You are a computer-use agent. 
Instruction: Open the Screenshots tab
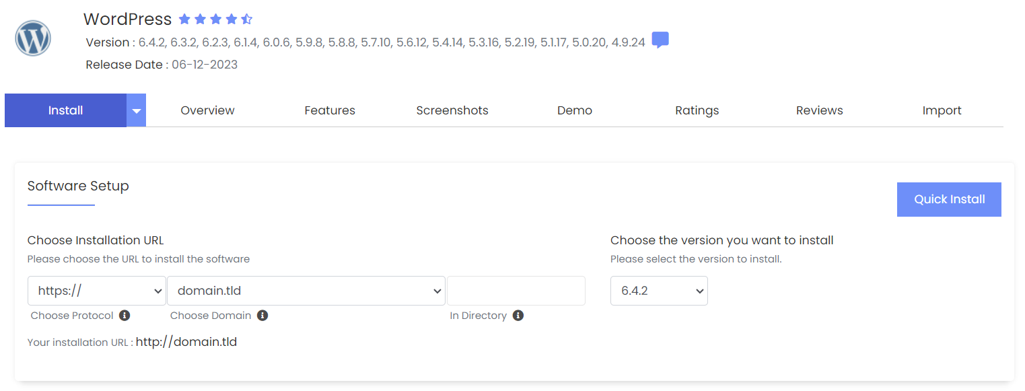click(x=452, y=110)
